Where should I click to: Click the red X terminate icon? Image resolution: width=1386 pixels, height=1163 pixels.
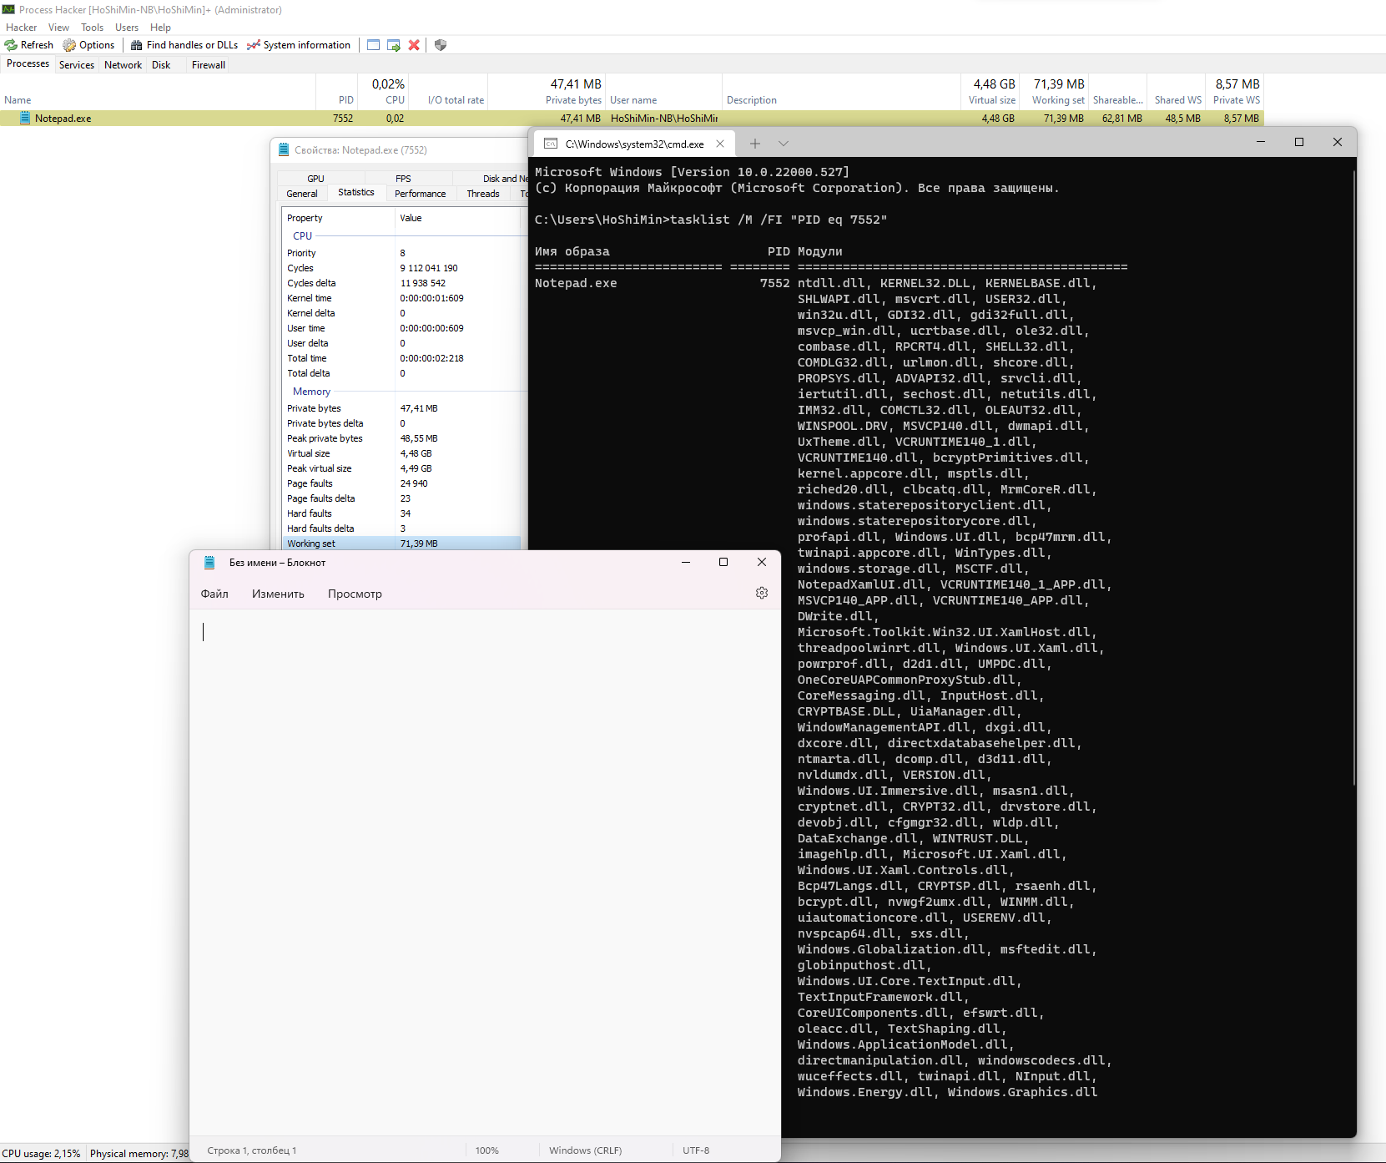point(414,45)
